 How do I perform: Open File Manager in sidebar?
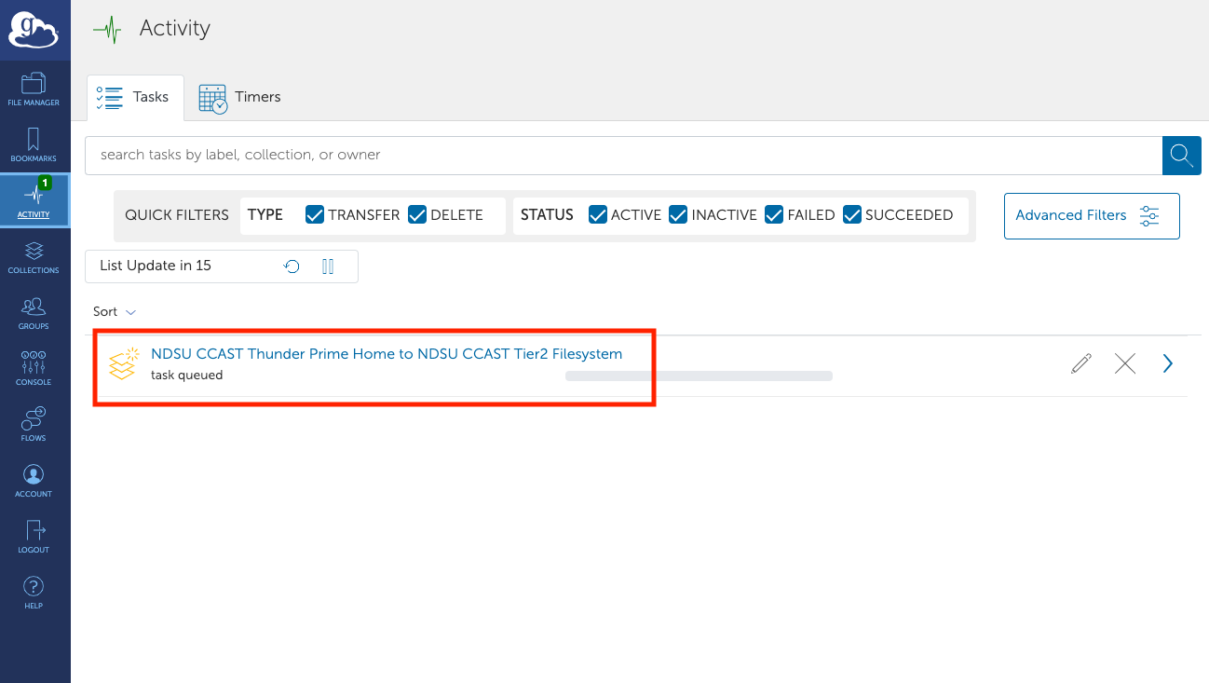34,89
